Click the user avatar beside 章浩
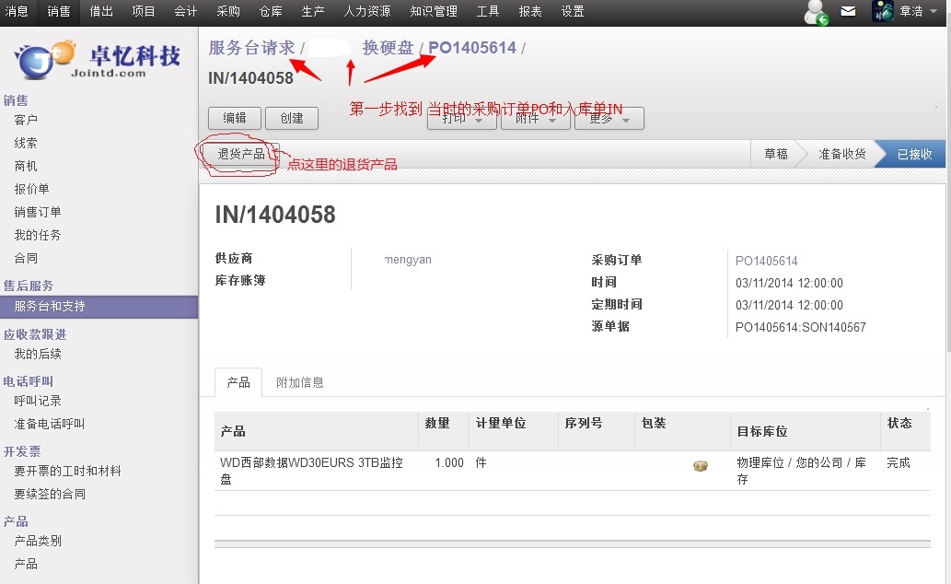This screenshot has height=584, width=951. click(884, 12)
